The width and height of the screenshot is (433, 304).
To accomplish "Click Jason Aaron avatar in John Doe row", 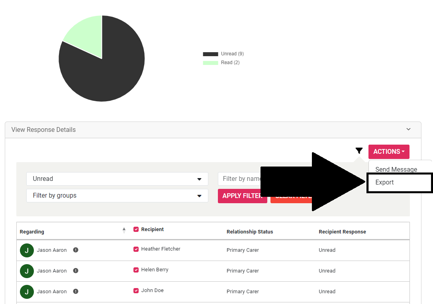I will point(27,292).
